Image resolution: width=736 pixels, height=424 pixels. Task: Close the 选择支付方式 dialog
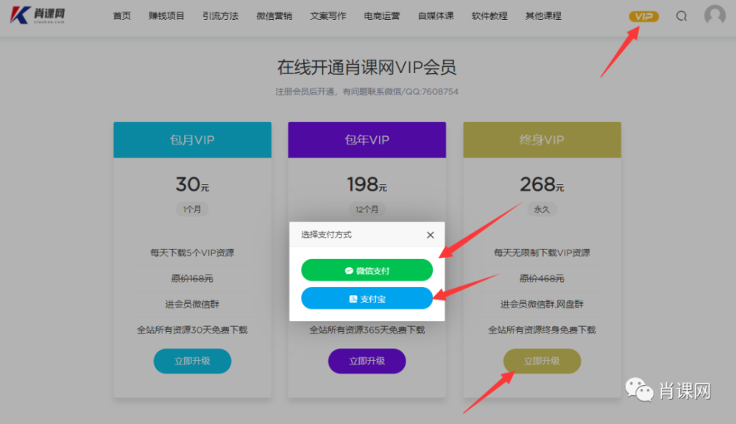pos(430,235)
